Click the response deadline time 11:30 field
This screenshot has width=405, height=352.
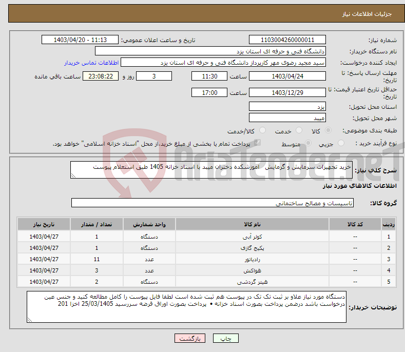pos(209,76)
